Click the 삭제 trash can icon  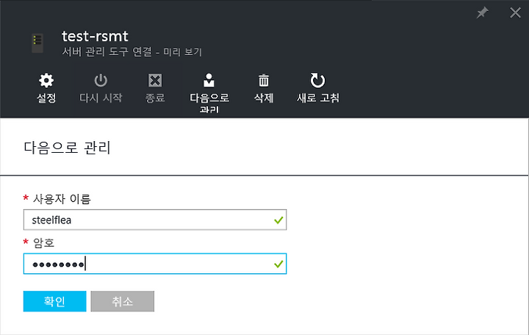coord(264,80)
